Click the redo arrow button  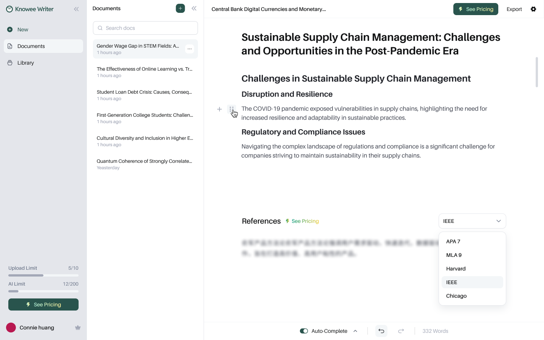coord(401,331)
